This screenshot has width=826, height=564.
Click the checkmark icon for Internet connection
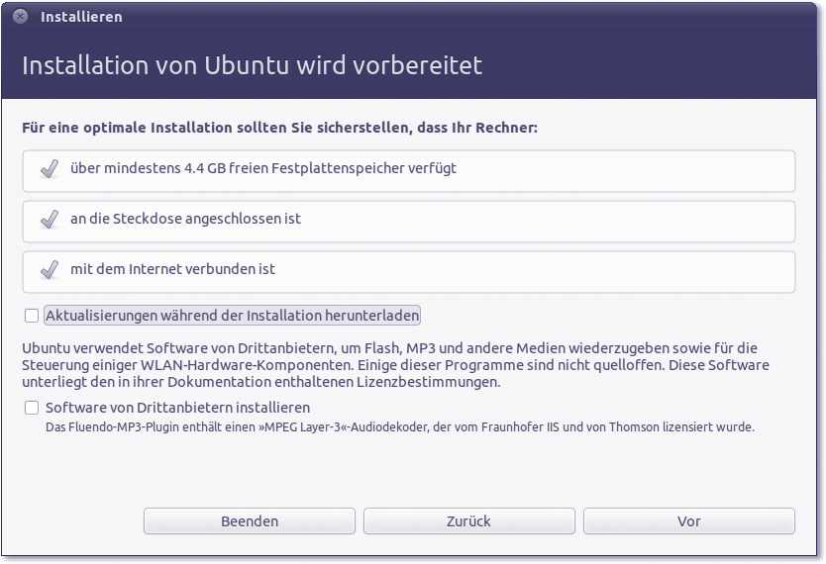[x=50, y=269]
